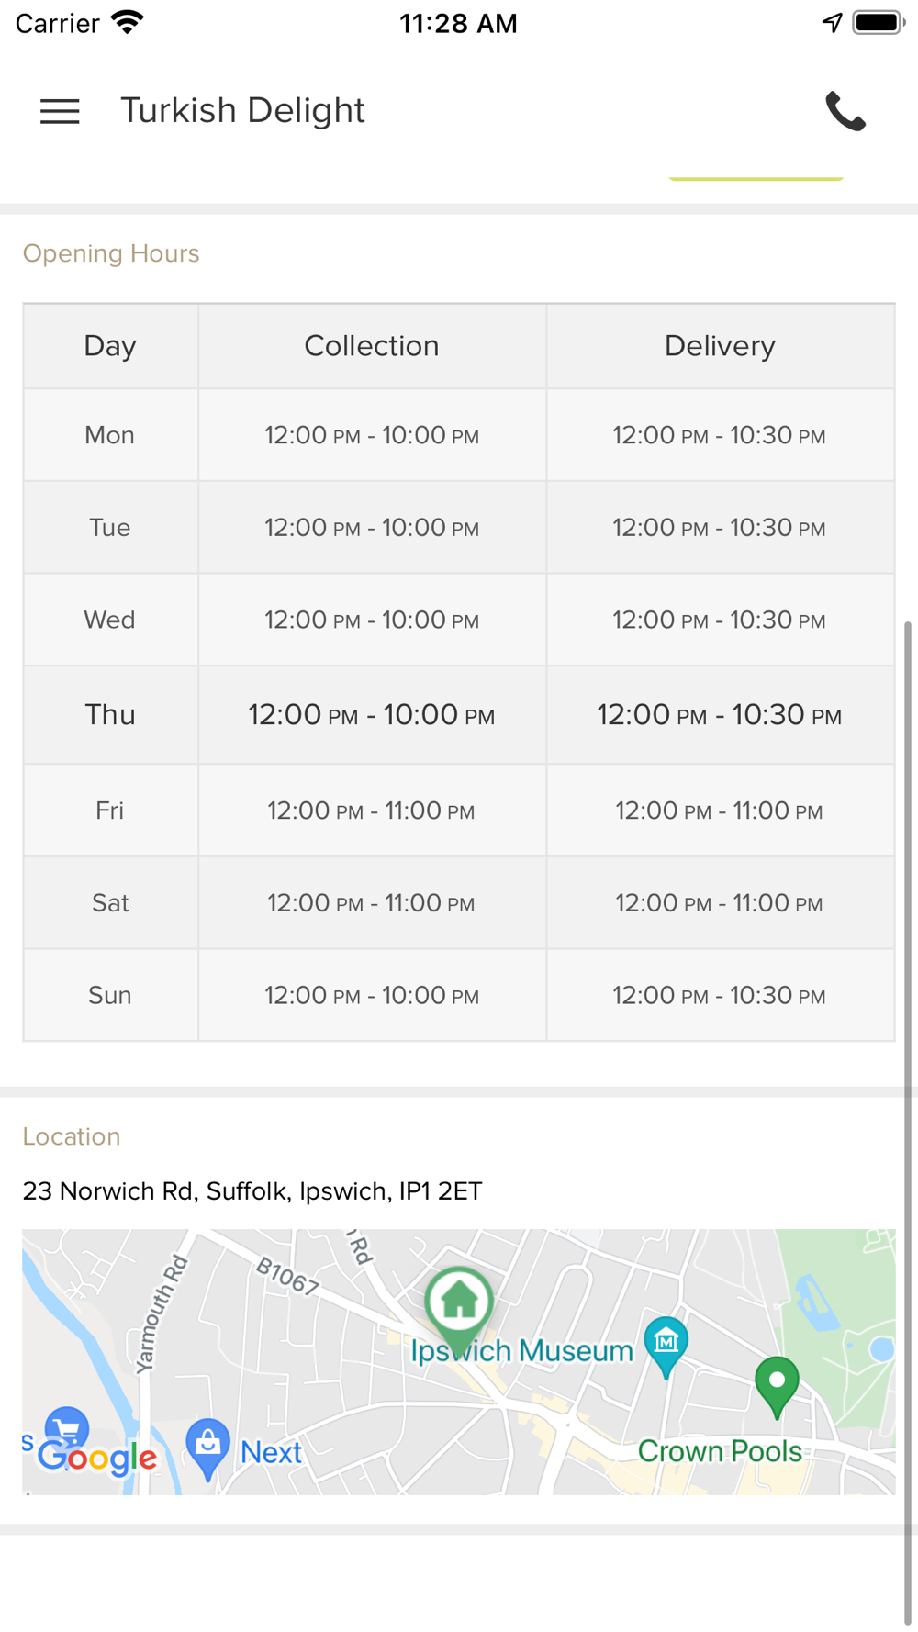Tap the Sunday delivery hours cell
Image resolution: width=918 pixels, height=1632 pixels.
pos(720,995)
